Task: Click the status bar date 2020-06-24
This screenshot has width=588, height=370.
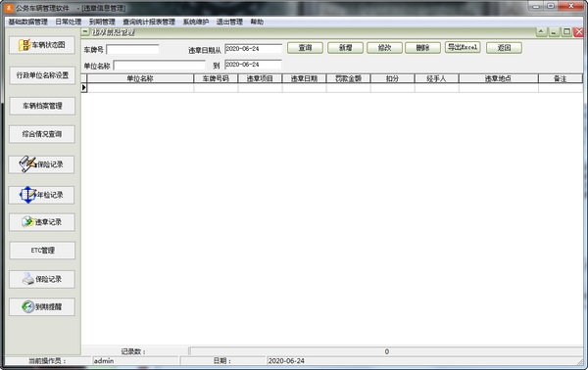Action: pyautogui.click(x=286, y=361)
